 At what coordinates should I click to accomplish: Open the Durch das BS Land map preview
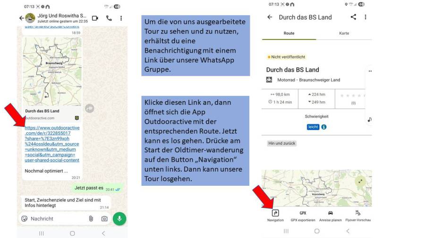pos(52,71)
